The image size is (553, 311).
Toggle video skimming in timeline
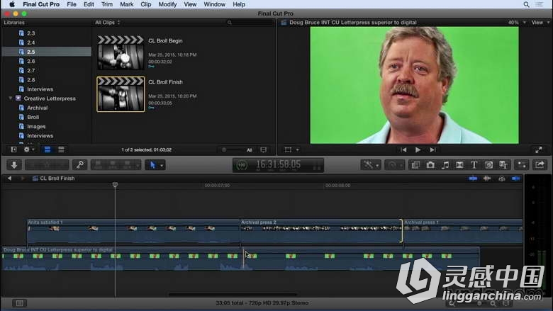[473, 179]
